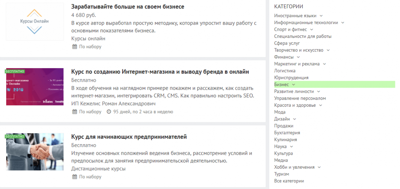Select 'Туризм' category
Image resolution: width=400 pixels, height=189 pixels.
pyautogui.click(x=282, y=174)
